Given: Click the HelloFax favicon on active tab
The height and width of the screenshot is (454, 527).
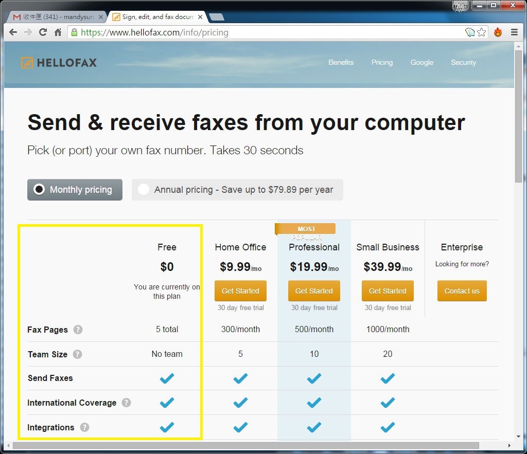Looking at the screenshot, I should pos(116,17).
